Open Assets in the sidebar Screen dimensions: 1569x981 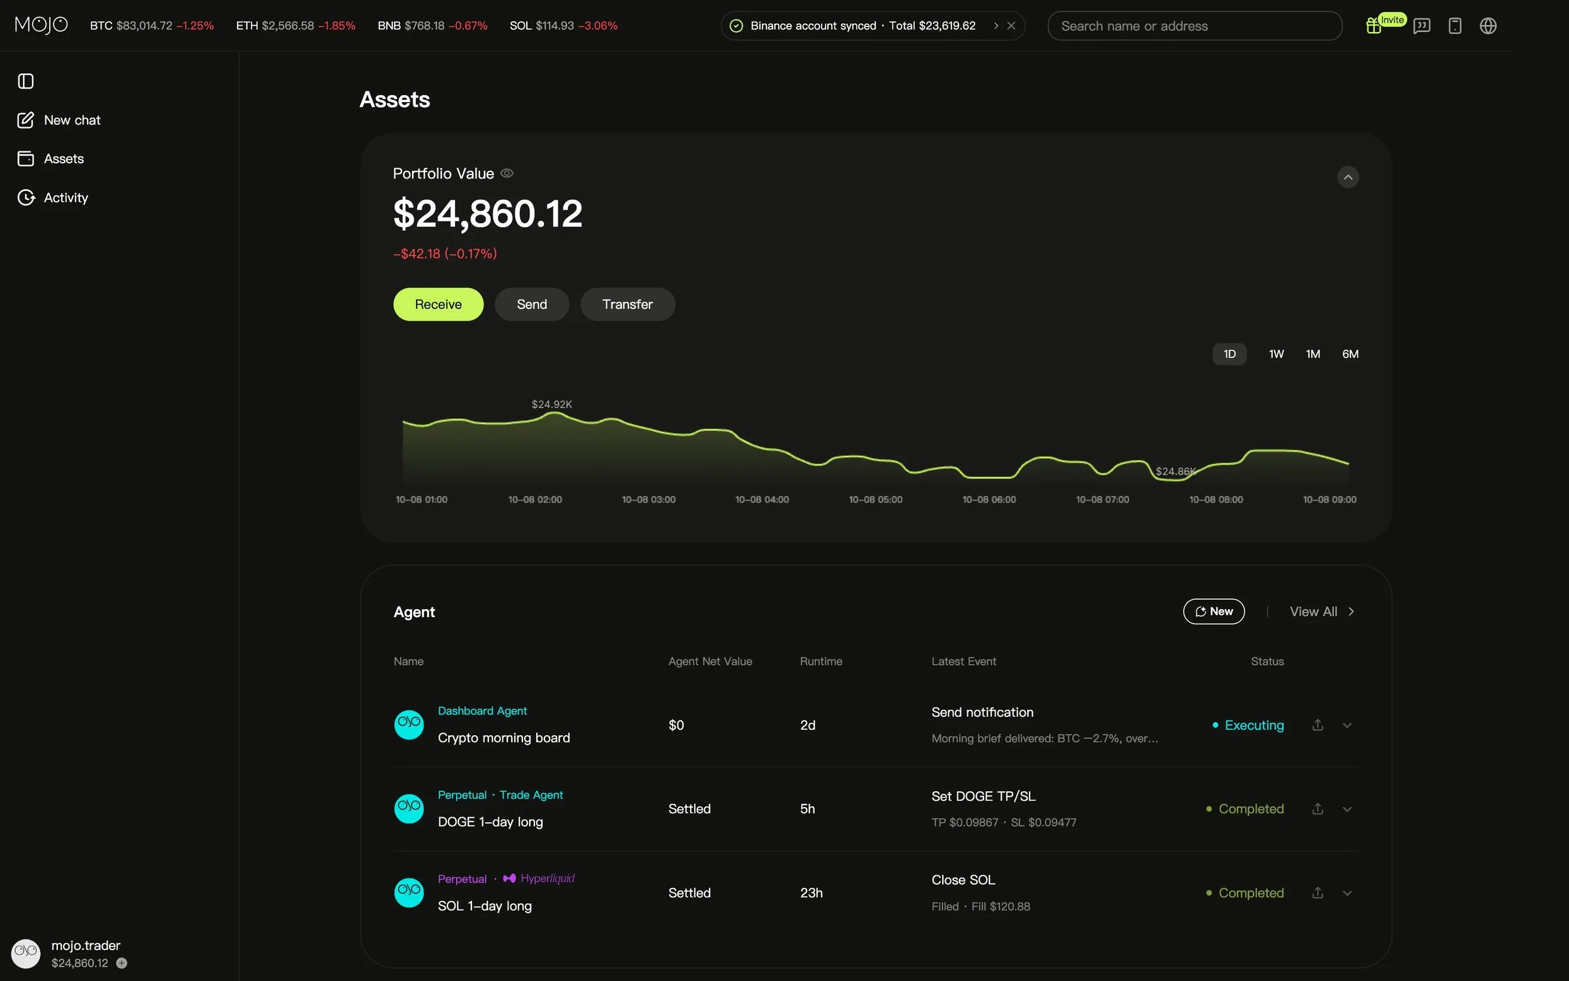click(x=51, y=158)
